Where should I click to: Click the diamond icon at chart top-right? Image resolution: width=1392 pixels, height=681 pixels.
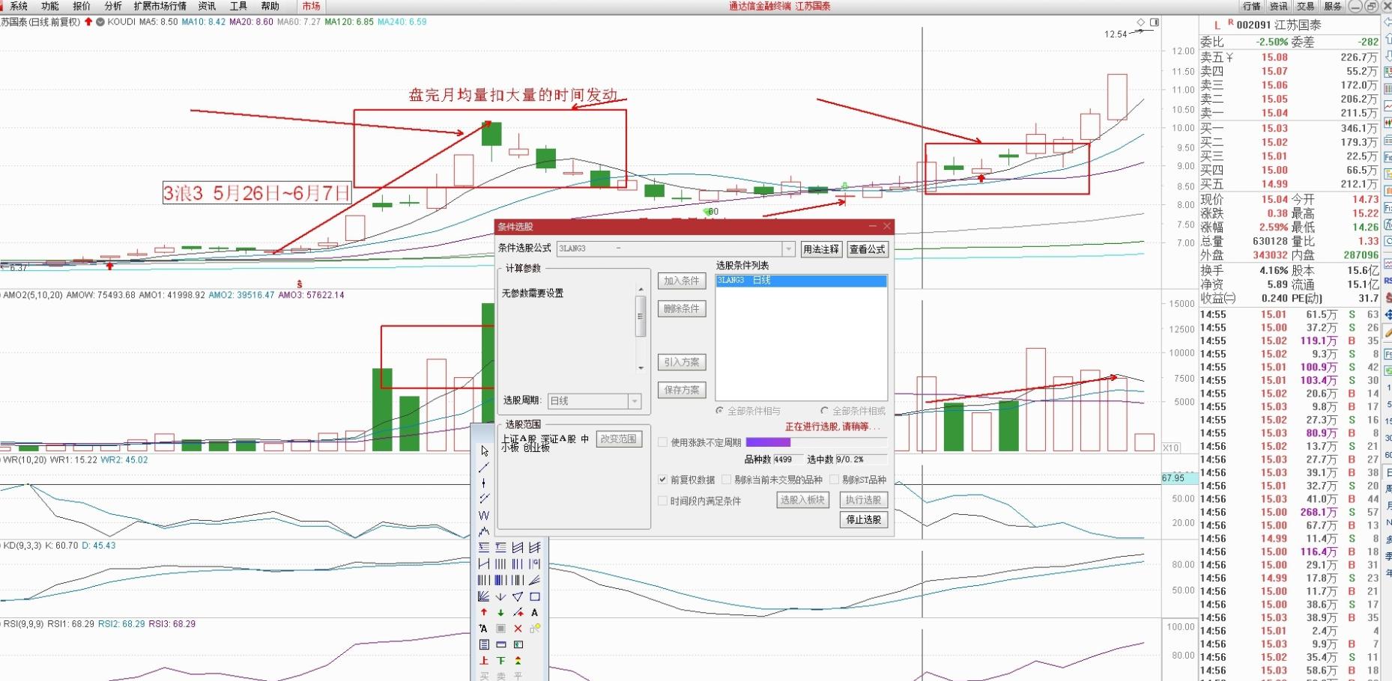click(1141, 22)
